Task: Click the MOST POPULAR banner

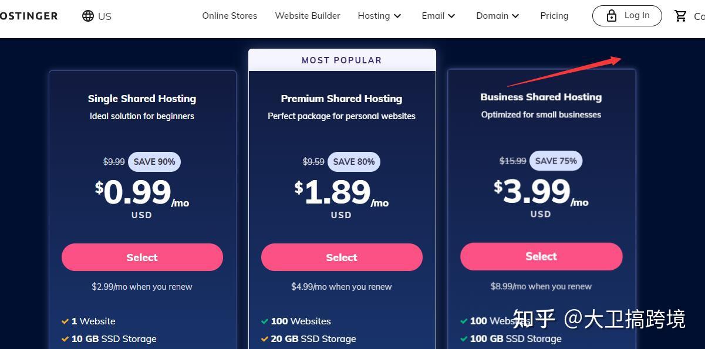Action: click(342, 60)
